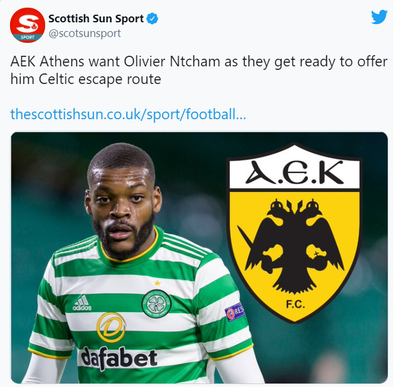Open the thescottishsun.co.uk article link
393x387 pixels.
pos(128,114)
